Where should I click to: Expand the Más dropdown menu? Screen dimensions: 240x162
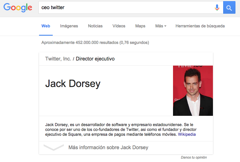click(161, 26)
